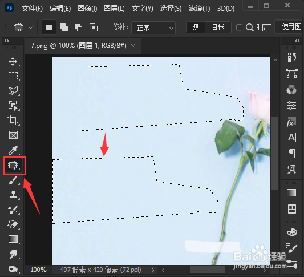Open the Glyphs panel icon
Screen dimensions: 304x277
(291, 169)
